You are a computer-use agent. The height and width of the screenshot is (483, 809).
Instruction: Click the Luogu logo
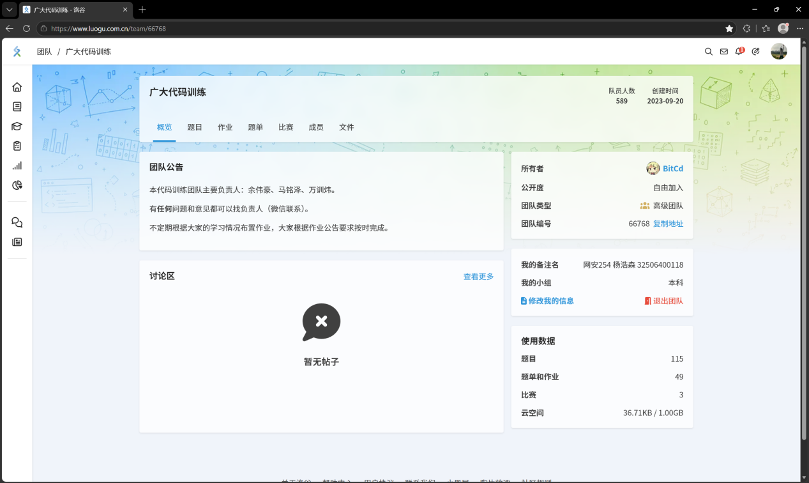[17, 52]
